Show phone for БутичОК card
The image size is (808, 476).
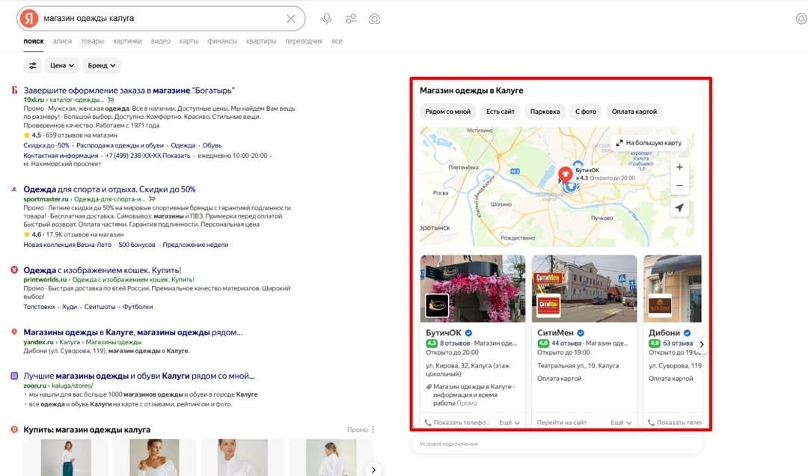(457, 422)
